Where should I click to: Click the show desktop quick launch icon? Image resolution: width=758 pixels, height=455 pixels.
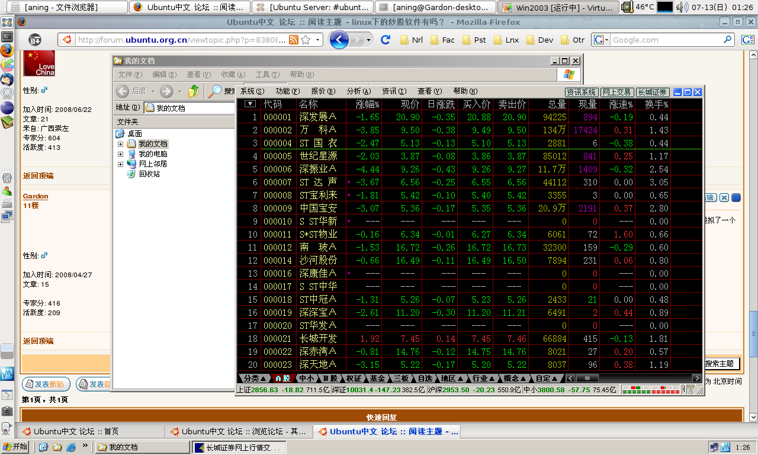(x=43, y=447)
